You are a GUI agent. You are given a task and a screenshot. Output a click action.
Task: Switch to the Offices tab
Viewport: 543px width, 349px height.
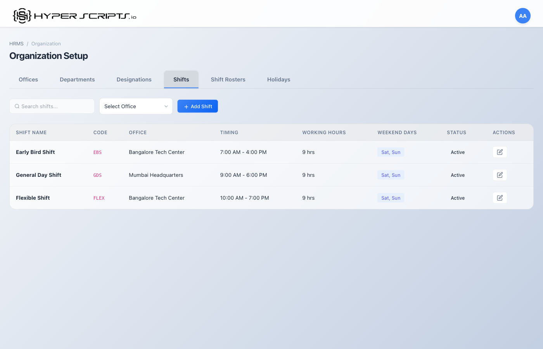pyautogui.click(x=28, y=79)
